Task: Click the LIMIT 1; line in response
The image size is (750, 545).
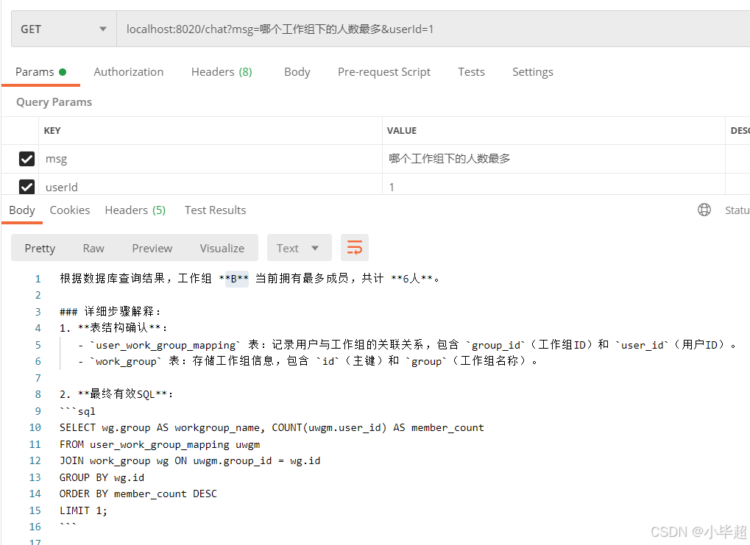Action: coord(83,510)
